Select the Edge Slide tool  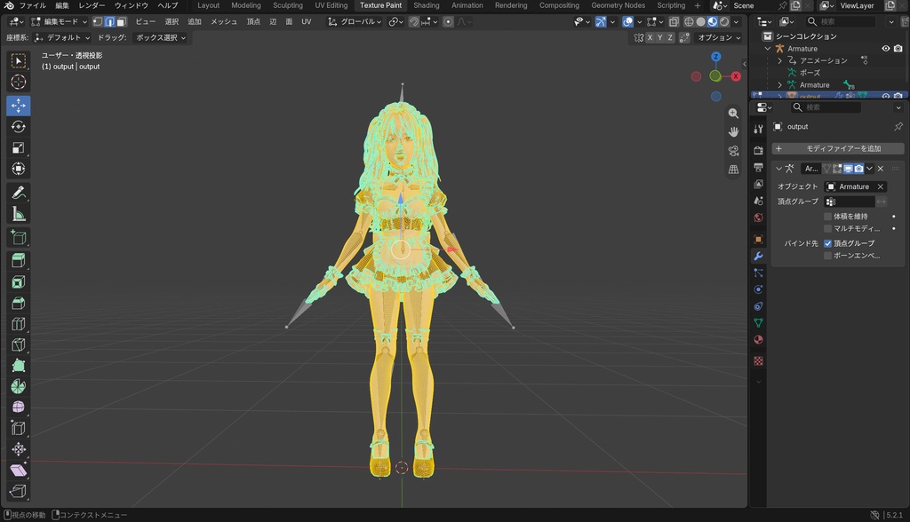pos(19,428)
